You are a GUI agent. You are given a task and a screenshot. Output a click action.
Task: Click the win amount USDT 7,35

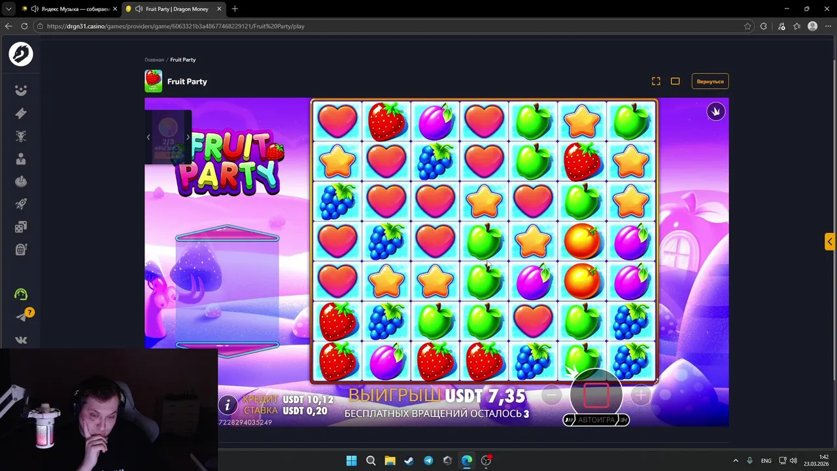coord(485,396)
